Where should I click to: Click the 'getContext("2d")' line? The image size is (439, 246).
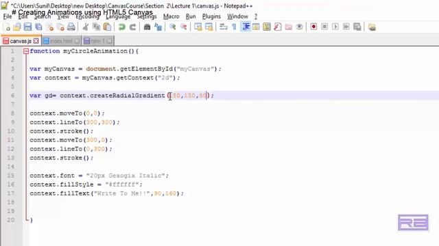click(105, 78)
